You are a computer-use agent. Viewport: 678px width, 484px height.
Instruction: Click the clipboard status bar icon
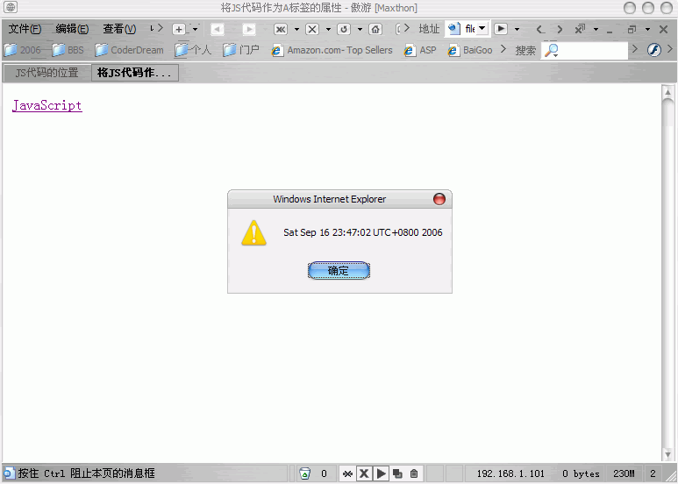(414, 473)
